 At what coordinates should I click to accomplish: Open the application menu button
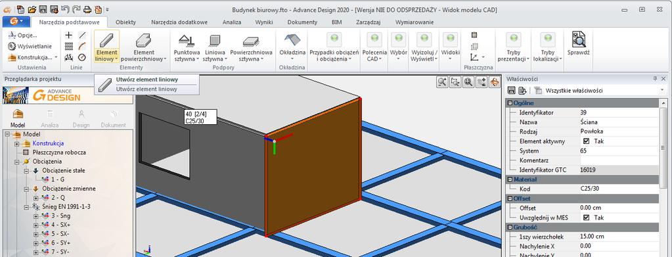[x=16, y=22]
